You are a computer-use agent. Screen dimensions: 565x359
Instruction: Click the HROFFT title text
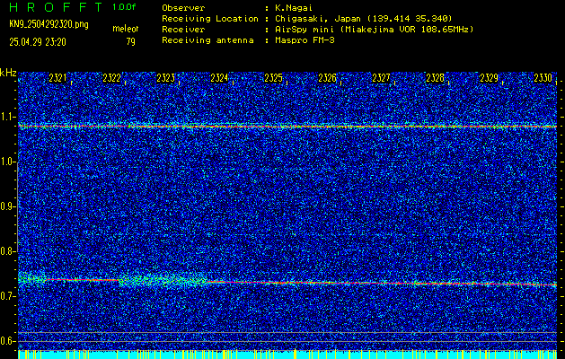click(56, 7)
